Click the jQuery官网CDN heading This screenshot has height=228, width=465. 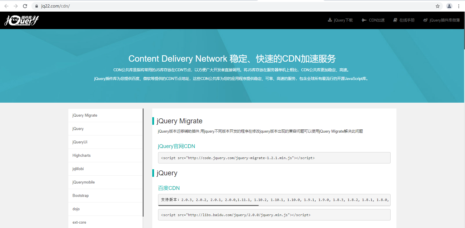coord(176,146)
